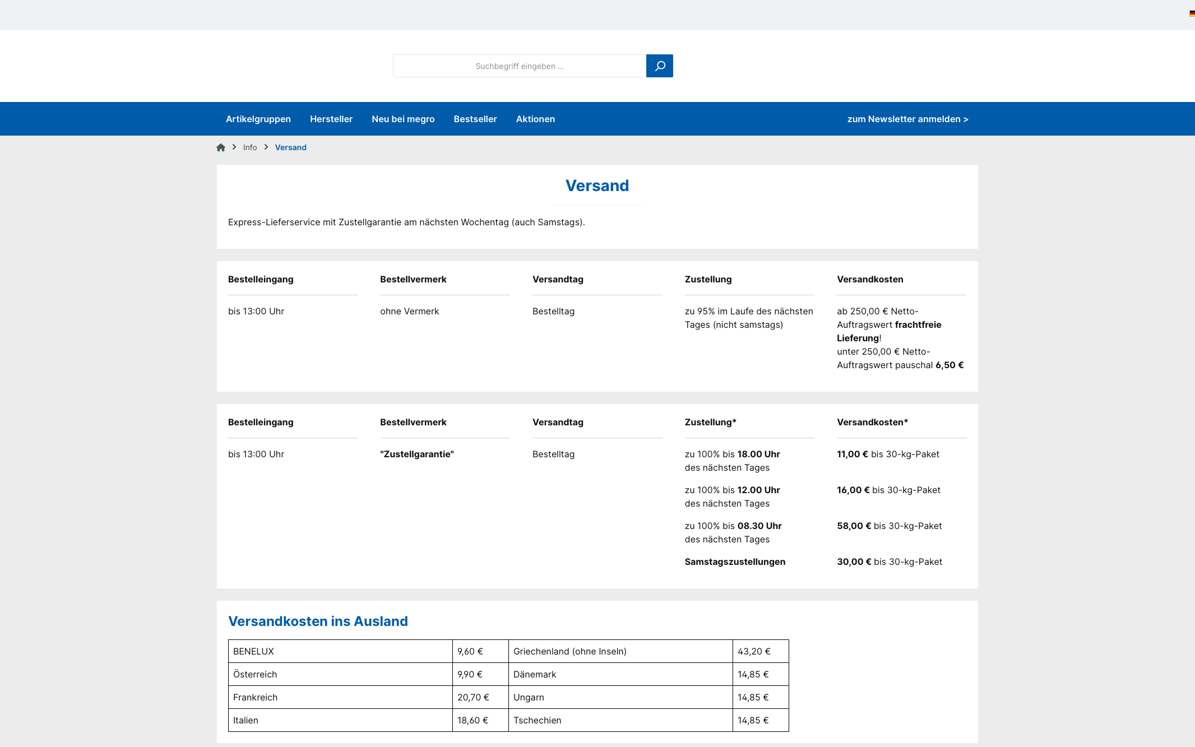The width and height of the screenshot is (1195, 747).
Task: Click the Dänemark table cell
Action: click(x=620, y=674)
